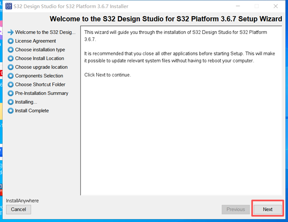Minimize the installer window
Screen dimensions: 288x222
pos(238,6)
